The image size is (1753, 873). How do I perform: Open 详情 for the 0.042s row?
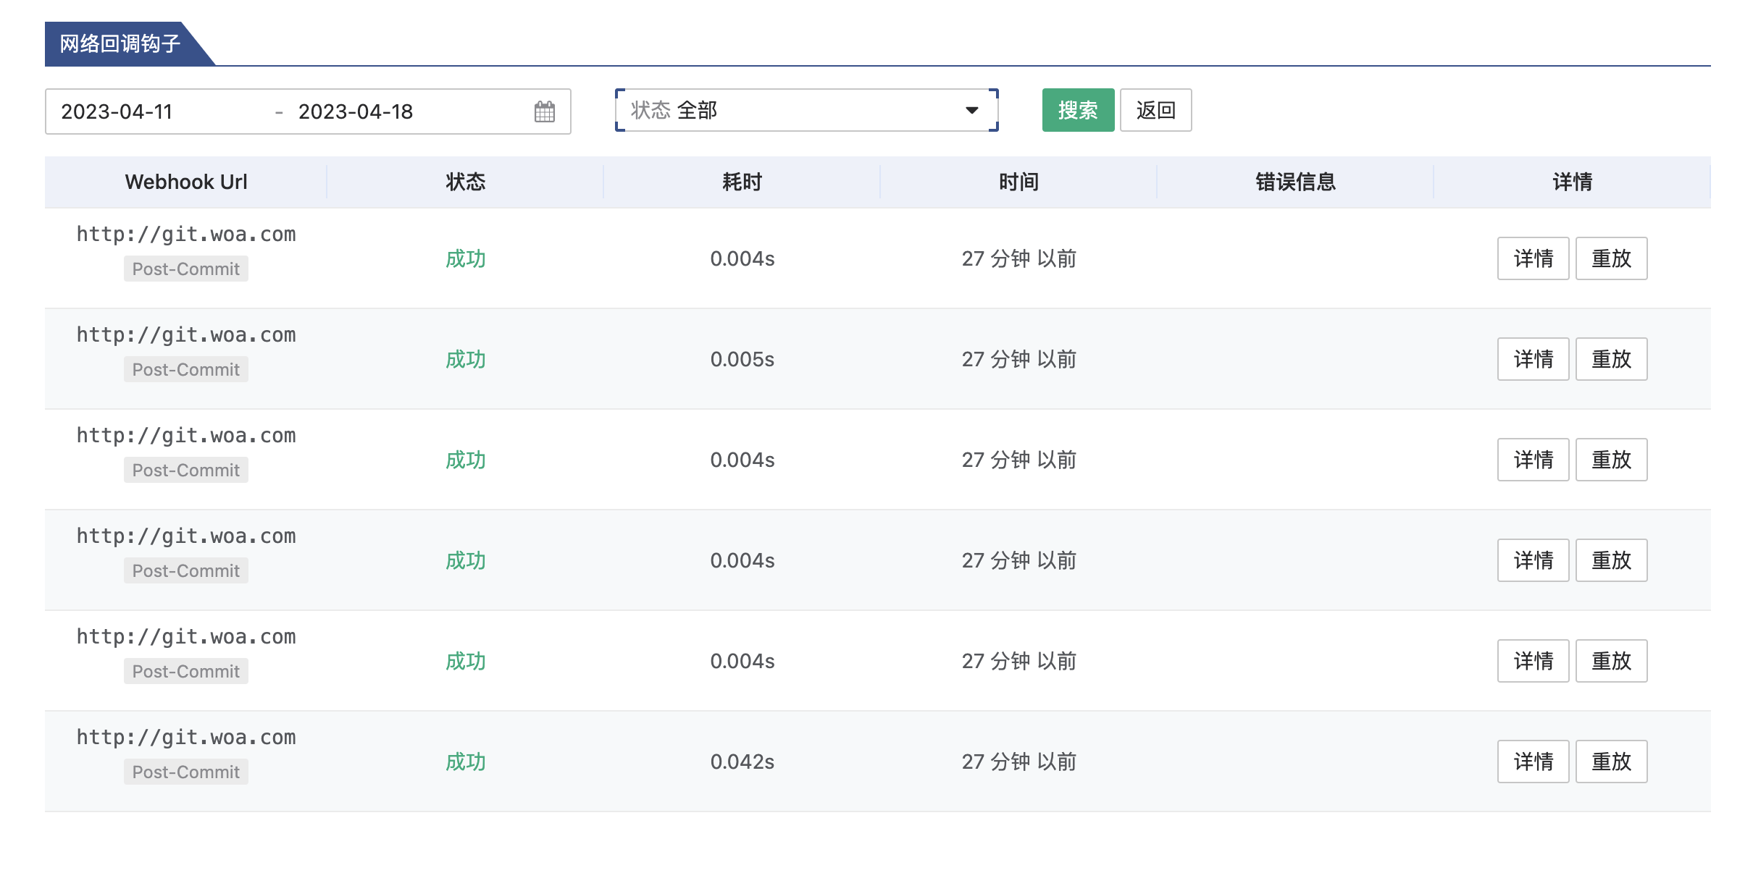click(1532, 762)
